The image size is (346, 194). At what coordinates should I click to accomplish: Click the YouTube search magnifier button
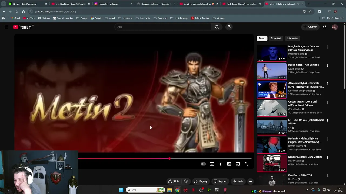(x=217, y=27)
